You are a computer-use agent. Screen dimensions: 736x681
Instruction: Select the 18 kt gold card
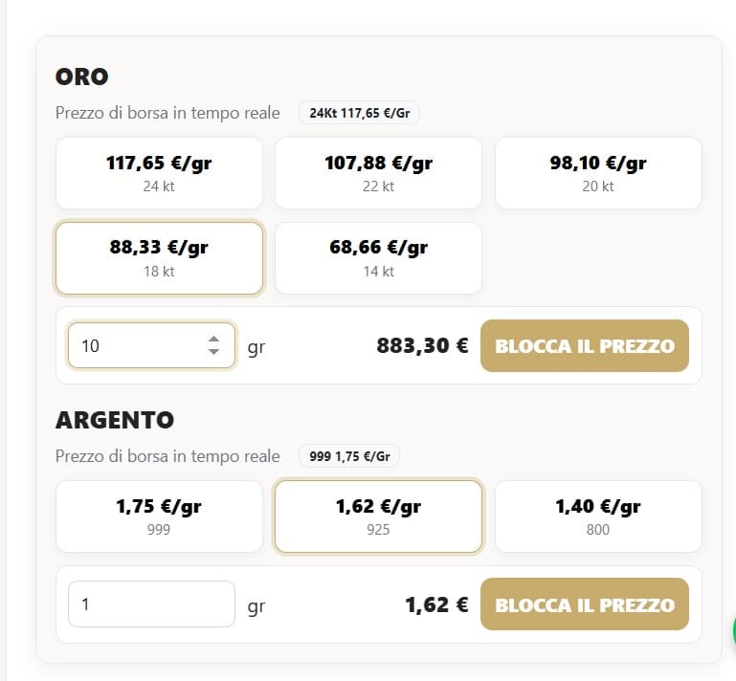(159, 258)
